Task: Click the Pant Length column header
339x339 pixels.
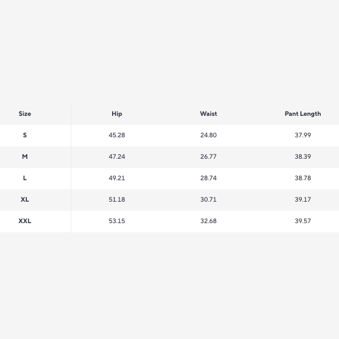Action: tap(303, 114)
